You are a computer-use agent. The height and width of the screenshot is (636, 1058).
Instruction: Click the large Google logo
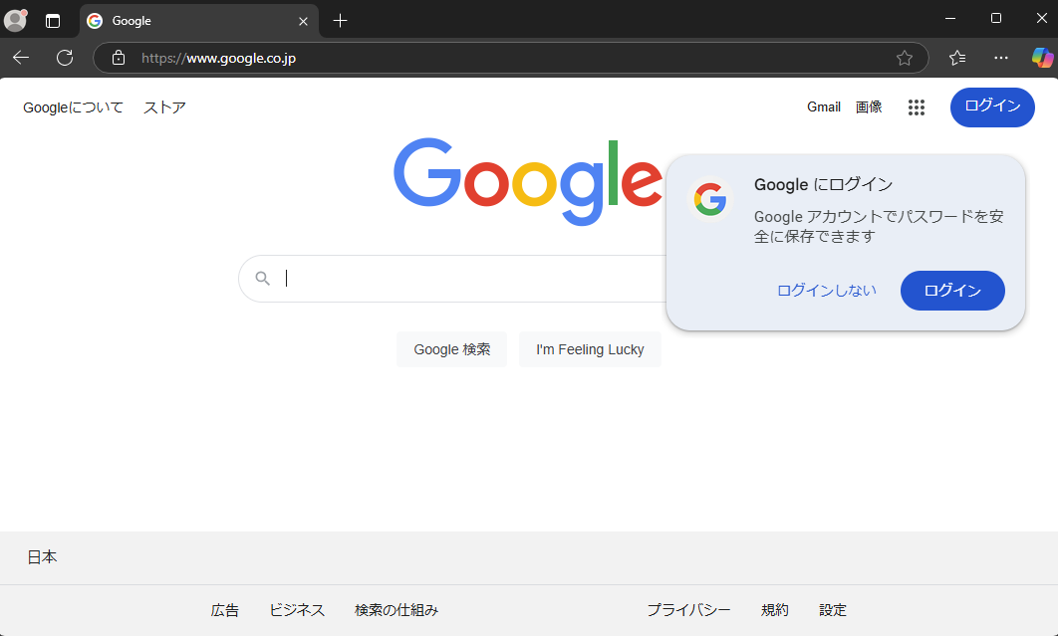point(528,181)
